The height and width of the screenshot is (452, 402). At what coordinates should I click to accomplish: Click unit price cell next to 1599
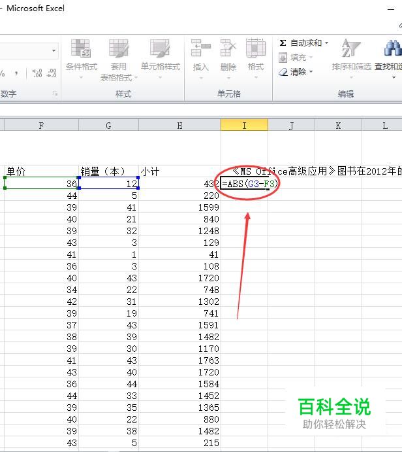(x=41, y=207)
